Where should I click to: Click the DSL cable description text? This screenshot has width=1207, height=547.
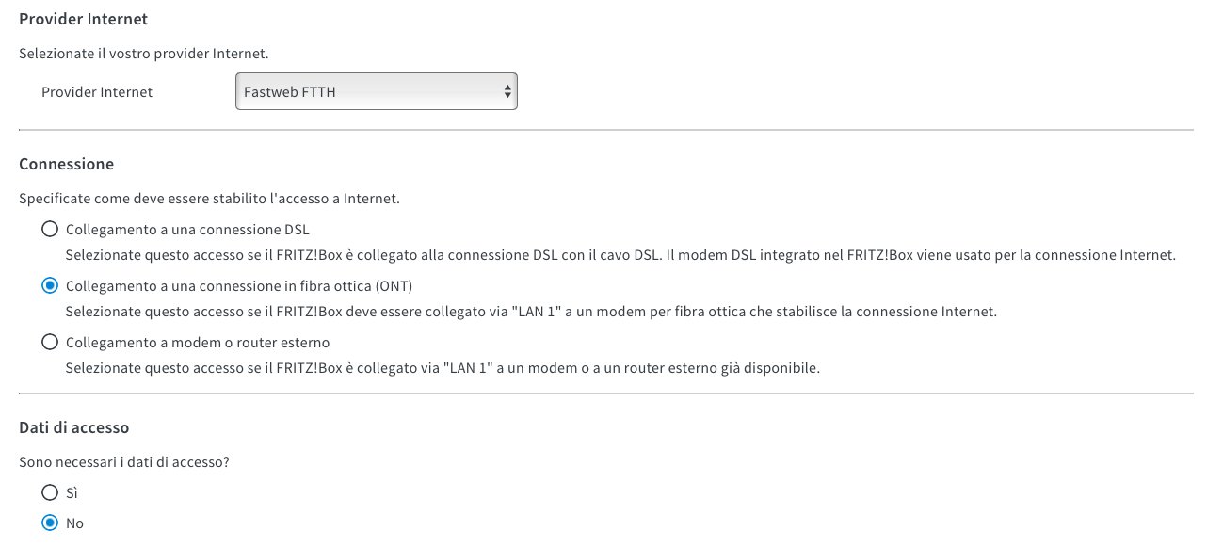point(620,255)
